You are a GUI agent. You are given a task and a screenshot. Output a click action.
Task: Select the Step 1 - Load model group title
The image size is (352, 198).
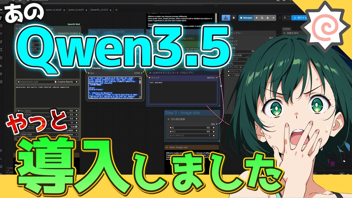coord(106,31)
